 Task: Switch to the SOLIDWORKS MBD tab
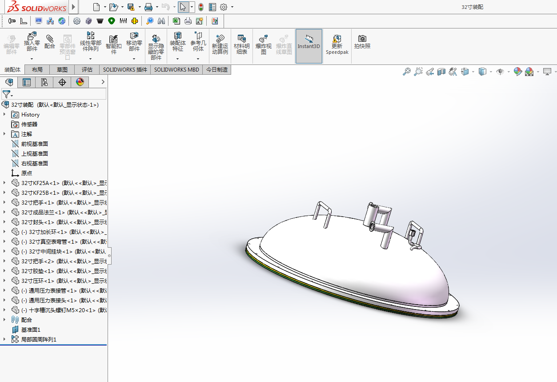point(176,70)
